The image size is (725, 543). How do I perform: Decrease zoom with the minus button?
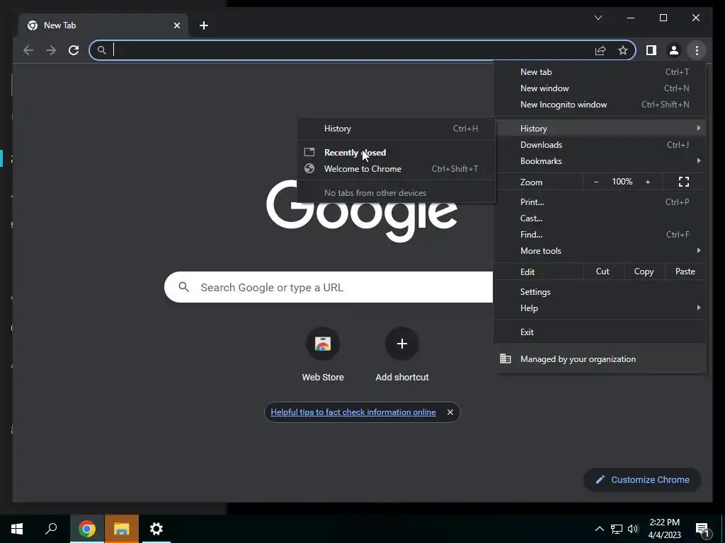[x=596, y=182]
